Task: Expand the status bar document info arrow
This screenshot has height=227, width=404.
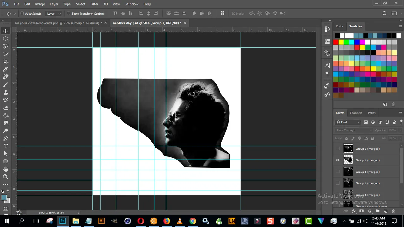Action: [x=78, y=212]
